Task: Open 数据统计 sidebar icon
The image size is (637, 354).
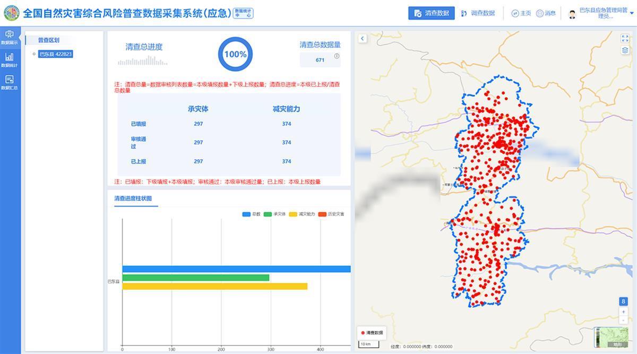Action: 10,60
